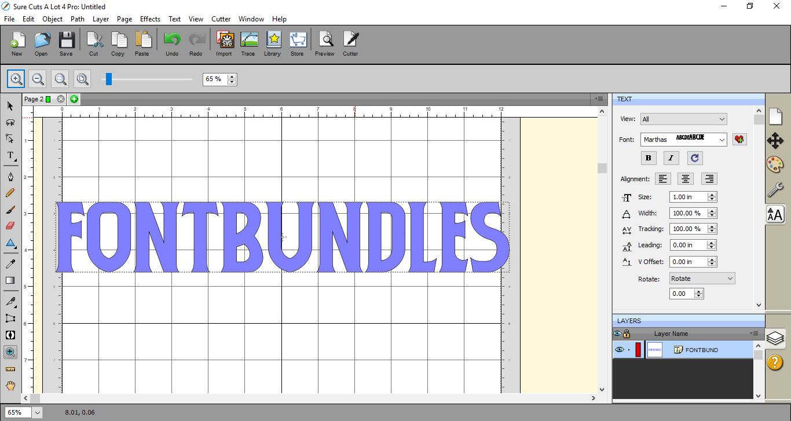Open the View dropdown showing All
The width and height of the screenshot is (791, 421).
point(683,119)
